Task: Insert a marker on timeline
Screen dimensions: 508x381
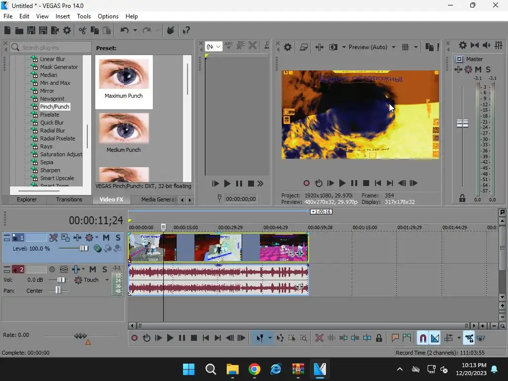Action: pos(395,338)
